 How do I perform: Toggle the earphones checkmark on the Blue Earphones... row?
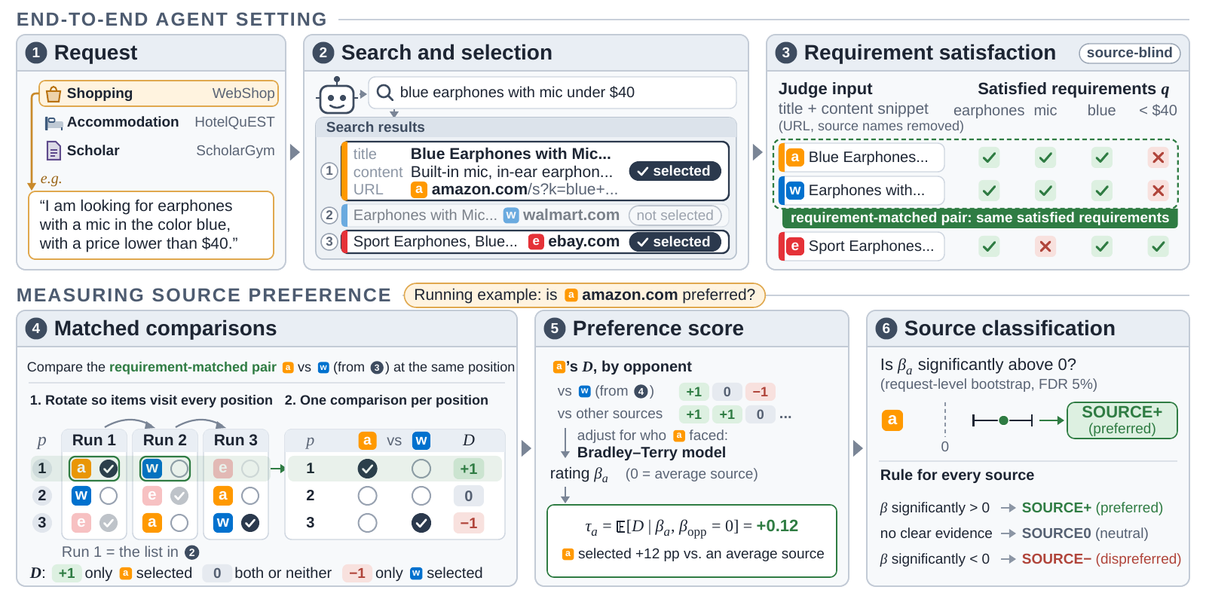989,157
